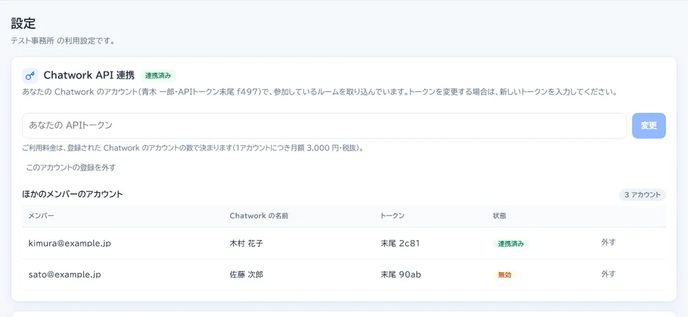Image resolution: width=688 pixels, height=317 pixels.
Task: Click このアカウントの登録を外す link
Action: tap(71, 168)
